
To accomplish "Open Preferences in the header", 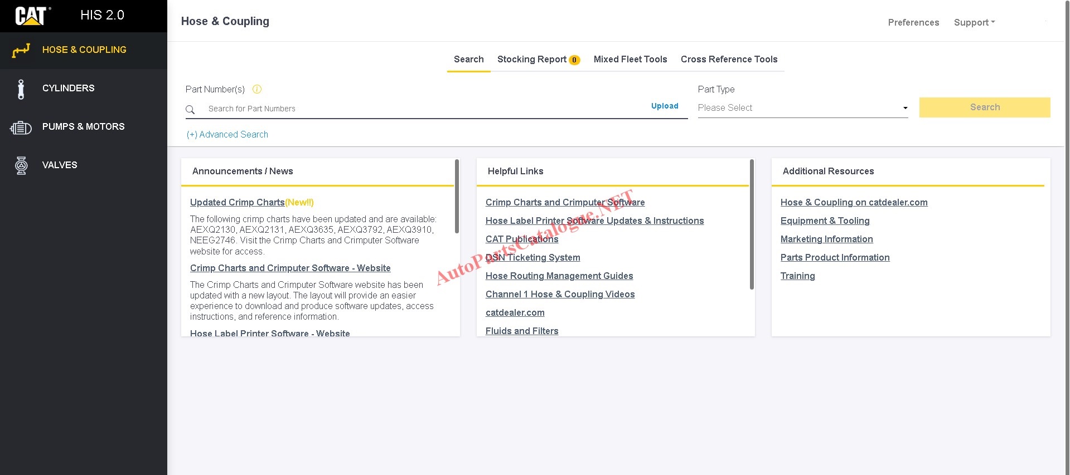I will 913,22.
